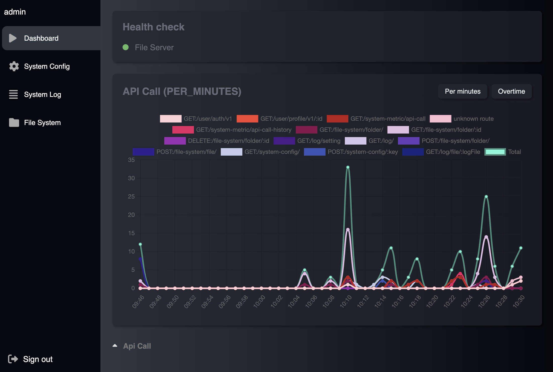Switch chart to Per minutes view
Screen dimensions: 553x372
[463, 91]
